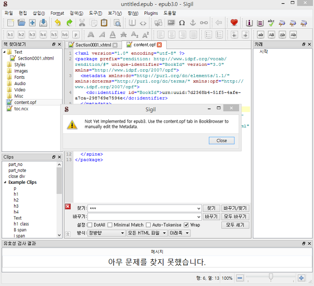The height and width of the screenshot is (286, 314).
Task: Select the part_note clip
Action: pos(17,170)
